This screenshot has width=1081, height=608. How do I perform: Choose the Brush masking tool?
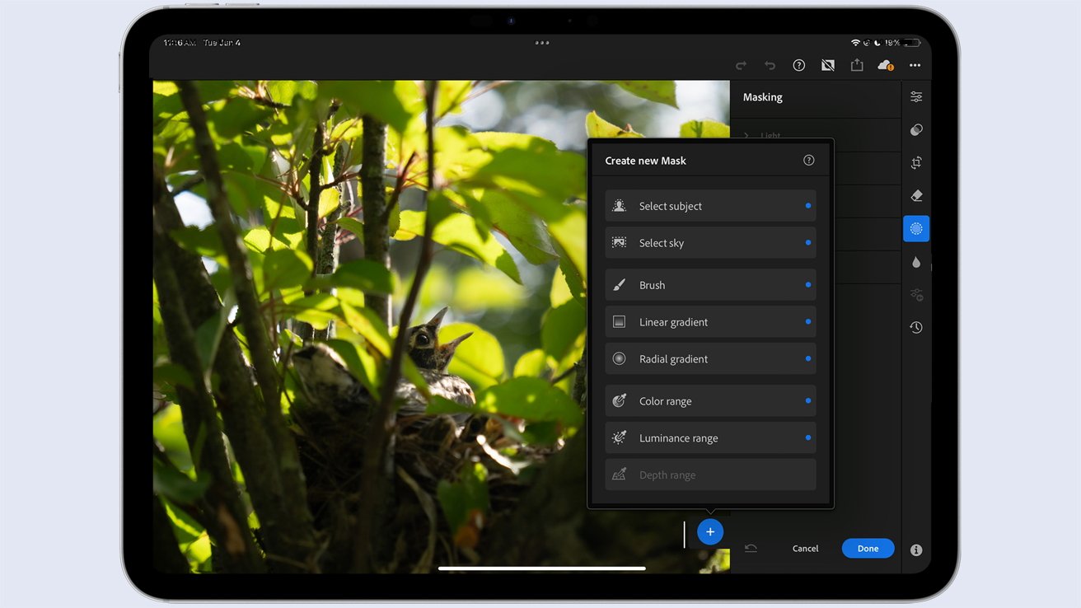click(710, 284)
